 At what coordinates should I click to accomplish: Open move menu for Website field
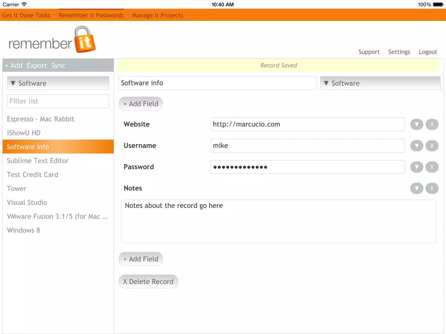(x=417, y=124)
